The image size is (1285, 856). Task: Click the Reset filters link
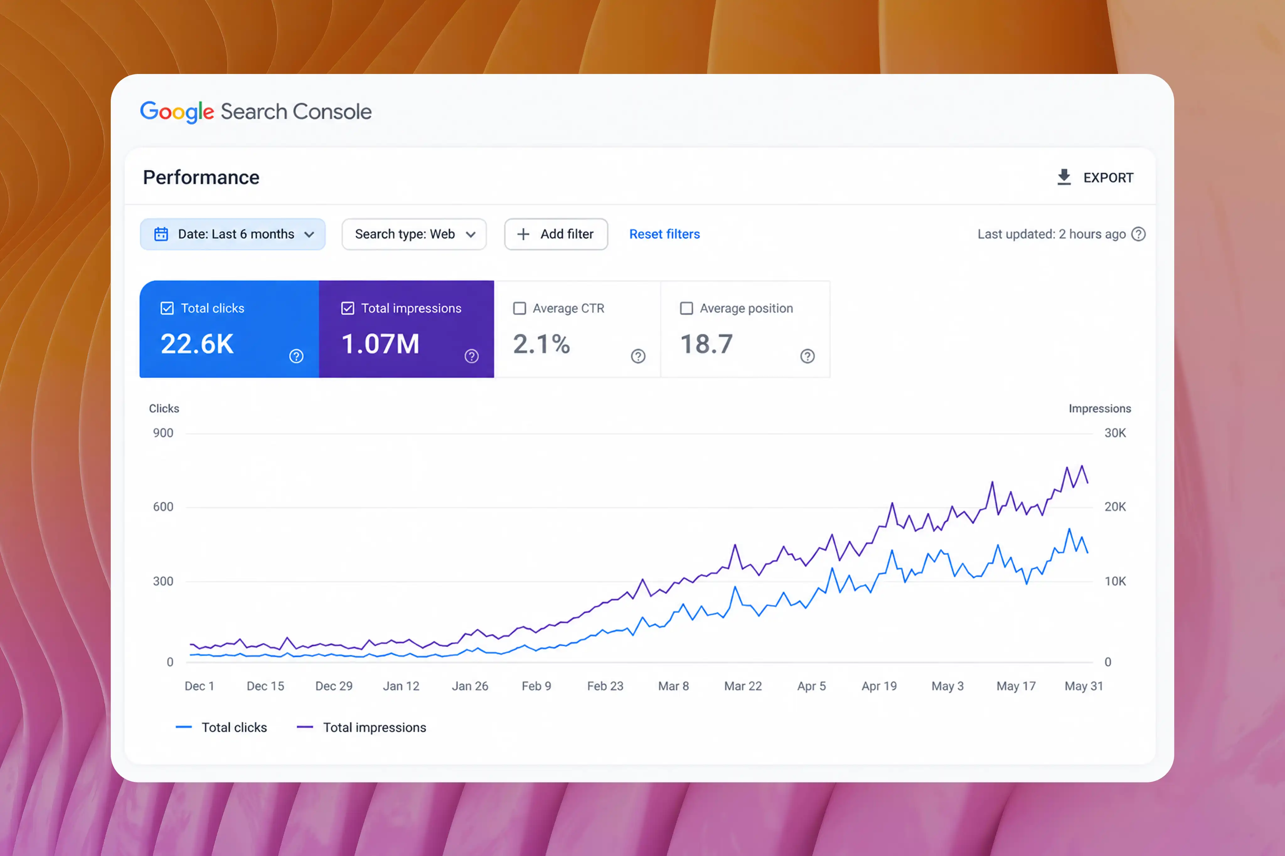664,234
